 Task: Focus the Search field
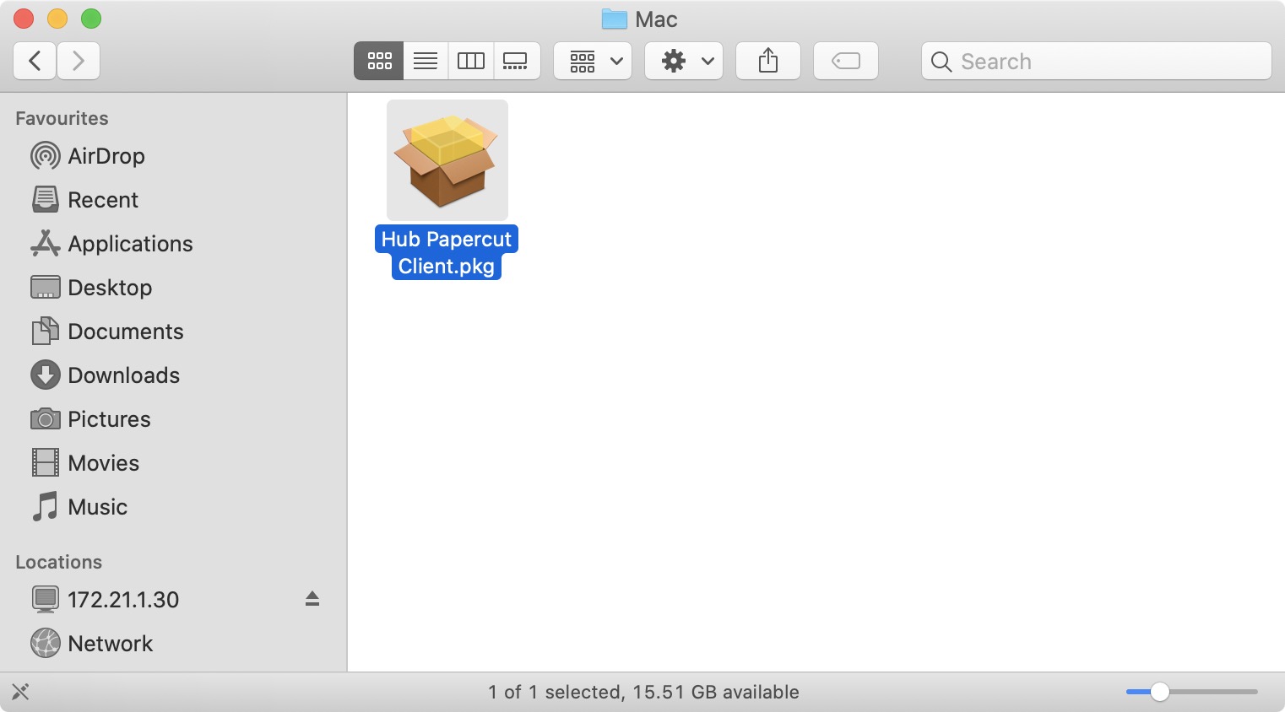tap(1097, 61)
